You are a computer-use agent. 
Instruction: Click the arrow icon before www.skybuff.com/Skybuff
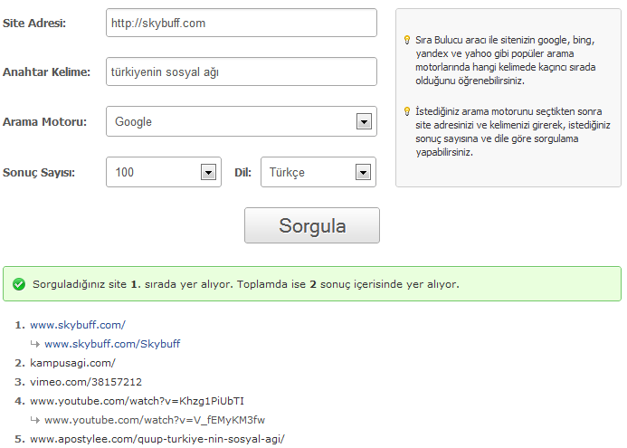pyautogui.click(x=35, y=344)
